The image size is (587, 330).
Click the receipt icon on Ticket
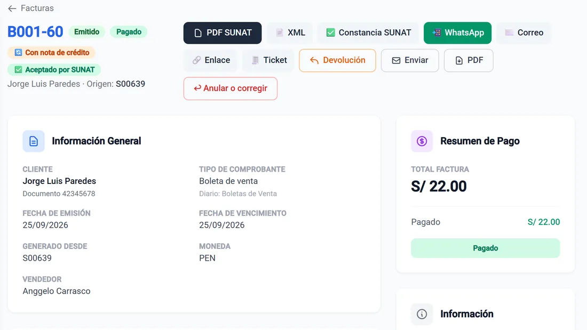(255, 60)
